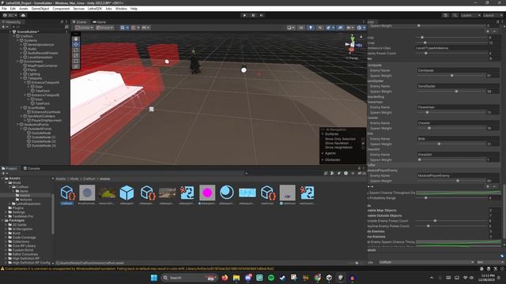Expand the Obstacles section in AI Navigation overlay
The image size is (506, 284).
323,159
